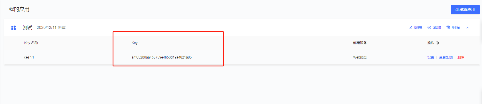Click the 操作 column header label
This screenshot has height=104, width=482.
click(x=430, y=43)
